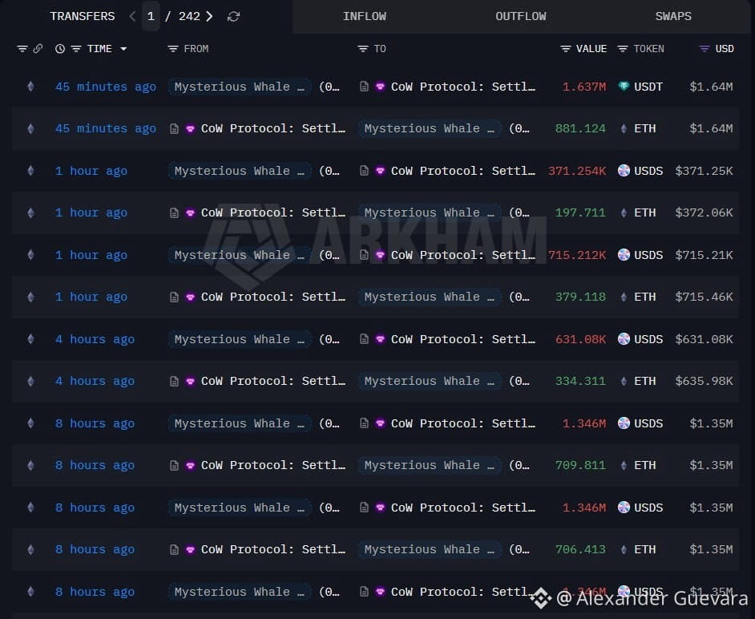Viewport: 755px width, 619px height.
Task: Click CoW Protocol sender in 881.124 ETH row
Action: (273, 128)
